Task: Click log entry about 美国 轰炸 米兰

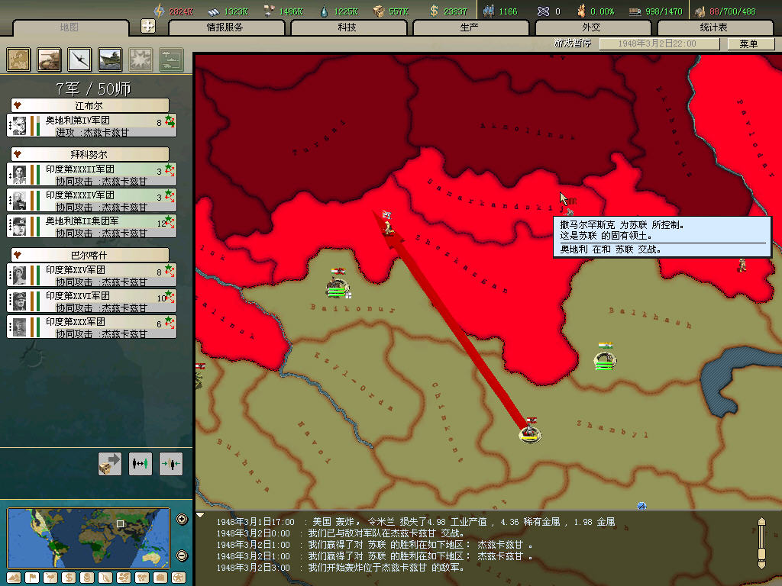Action: (464, 522)
